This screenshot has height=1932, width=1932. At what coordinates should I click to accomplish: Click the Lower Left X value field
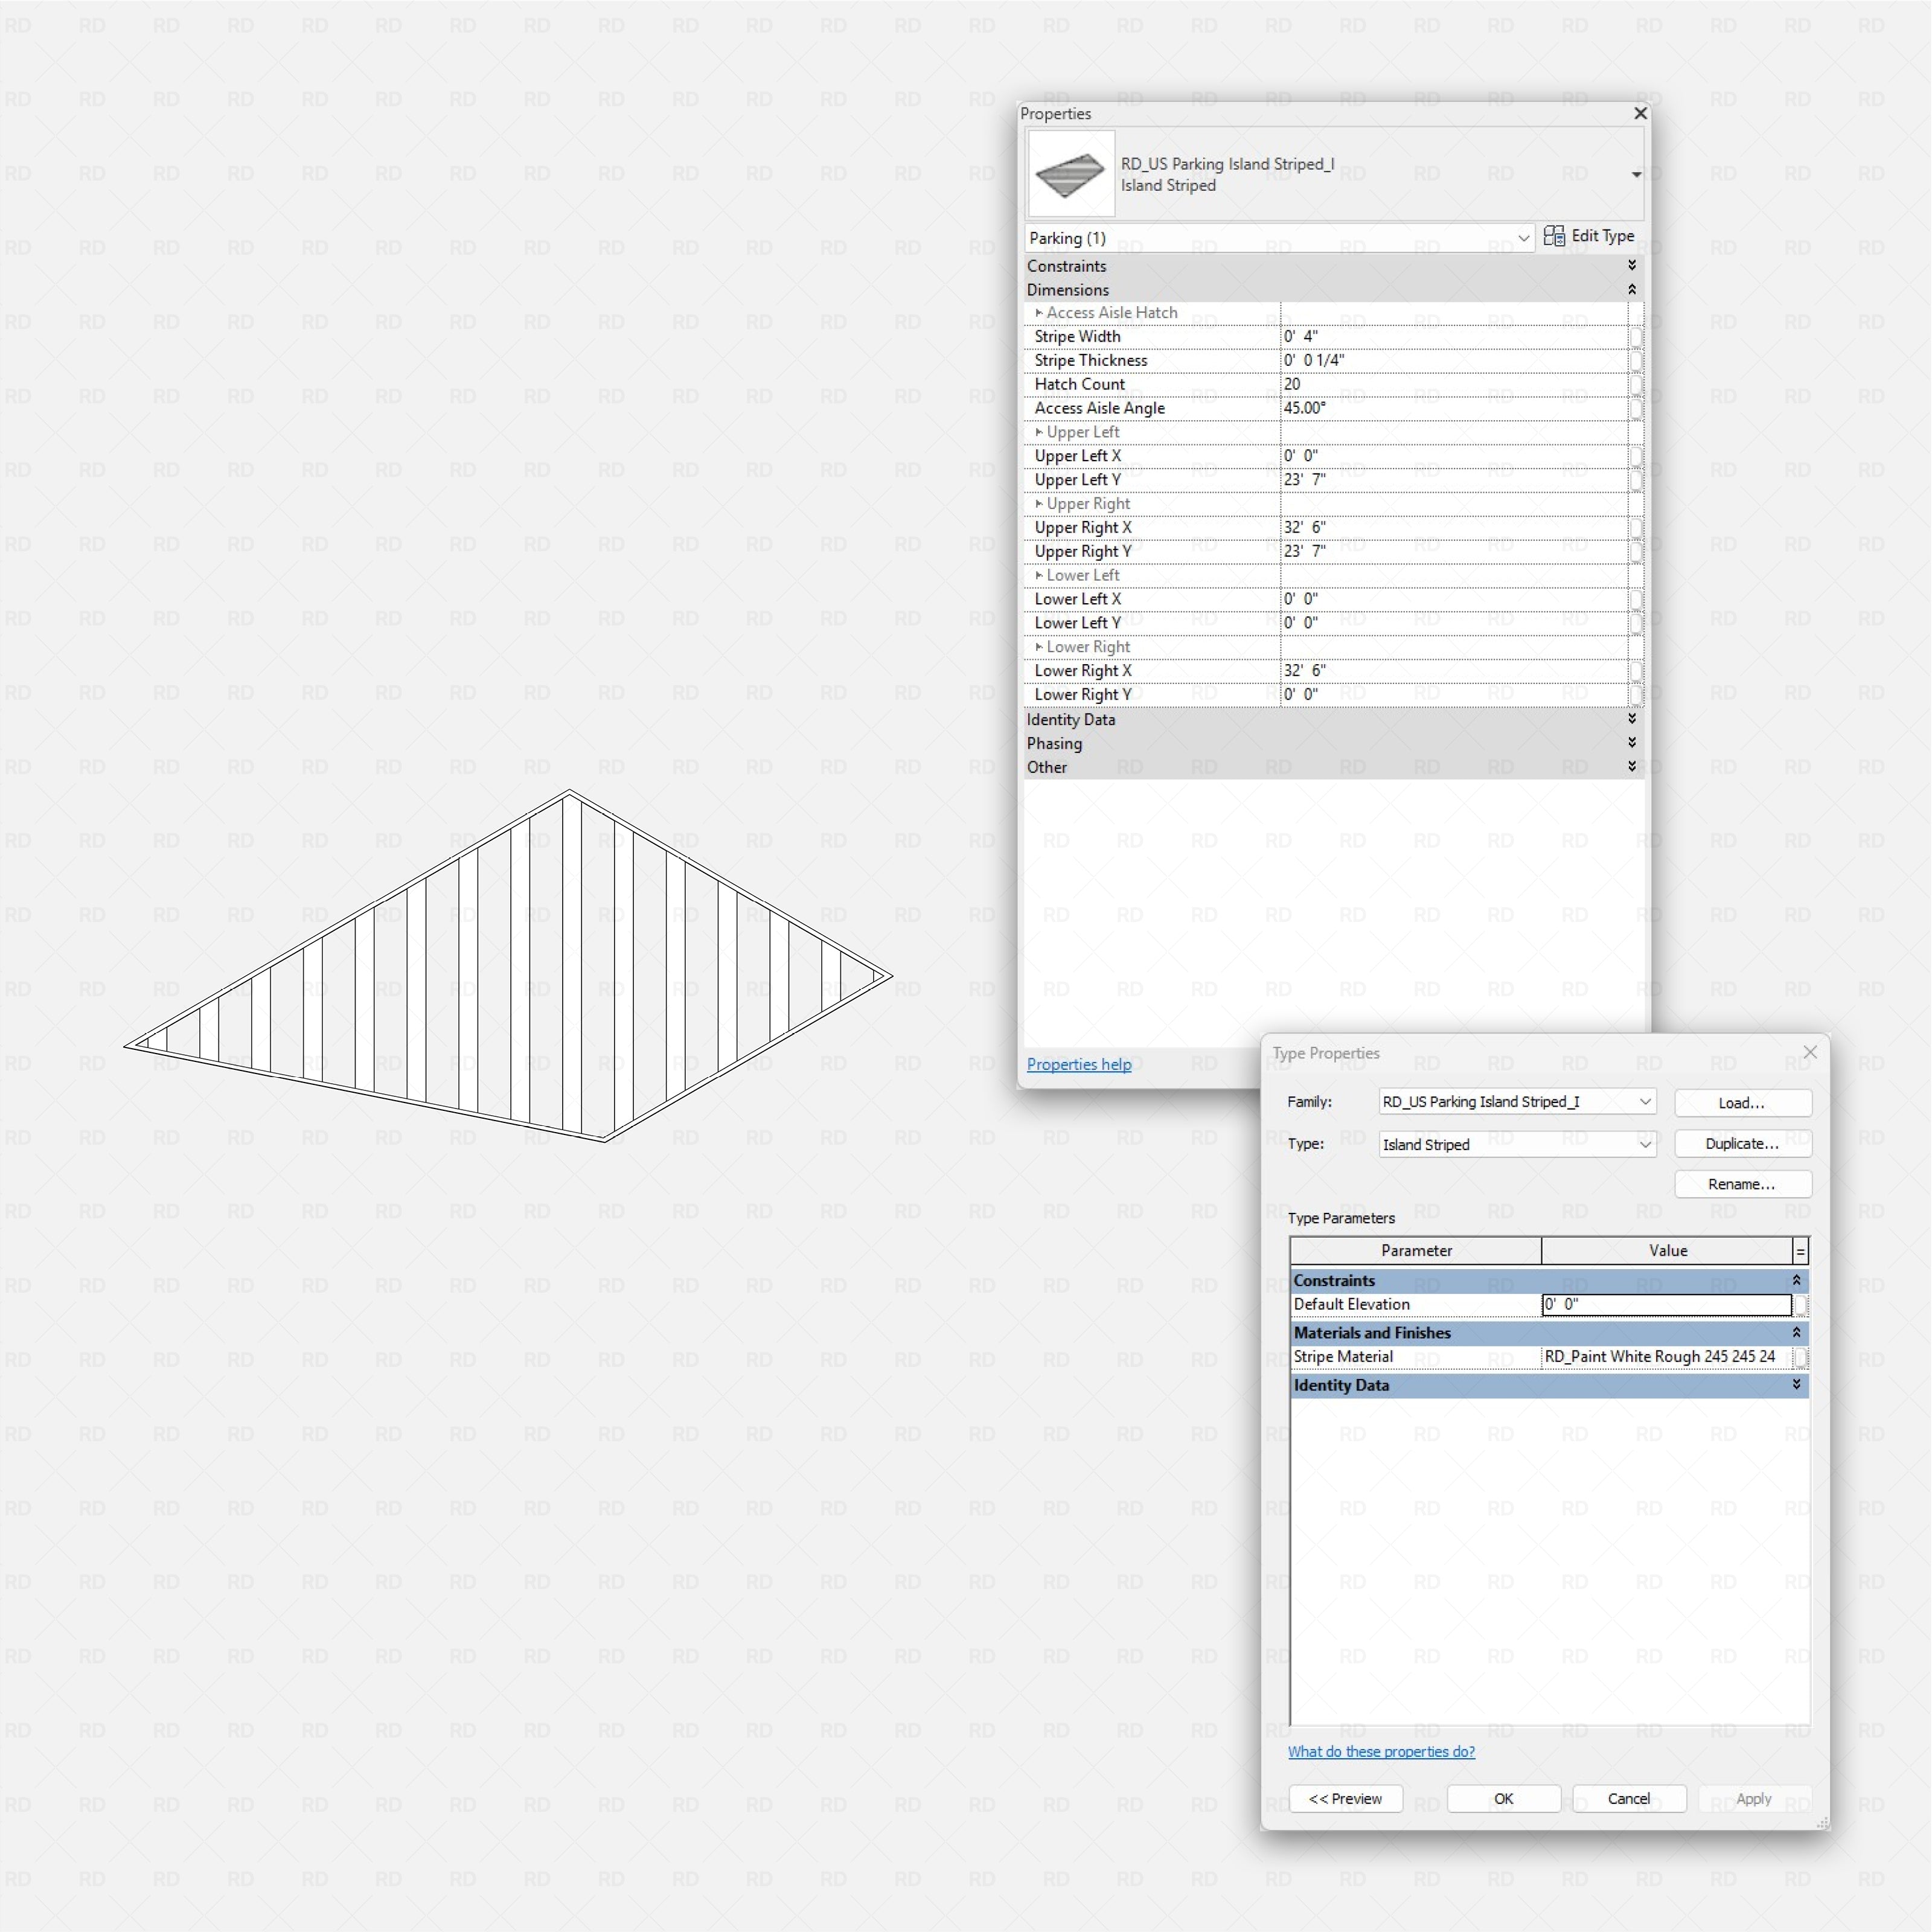pyautogui.click(x=1454, y=599)
